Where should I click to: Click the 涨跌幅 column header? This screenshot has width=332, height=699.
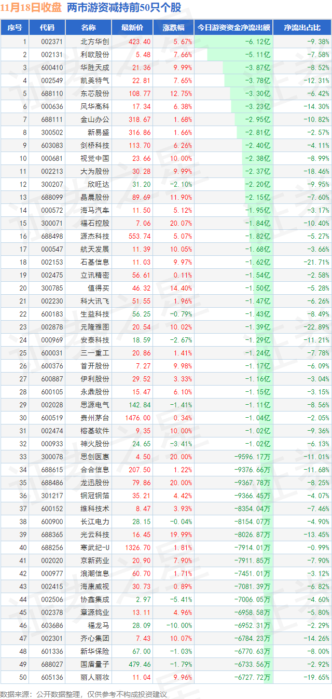click(x=173, y=28)
